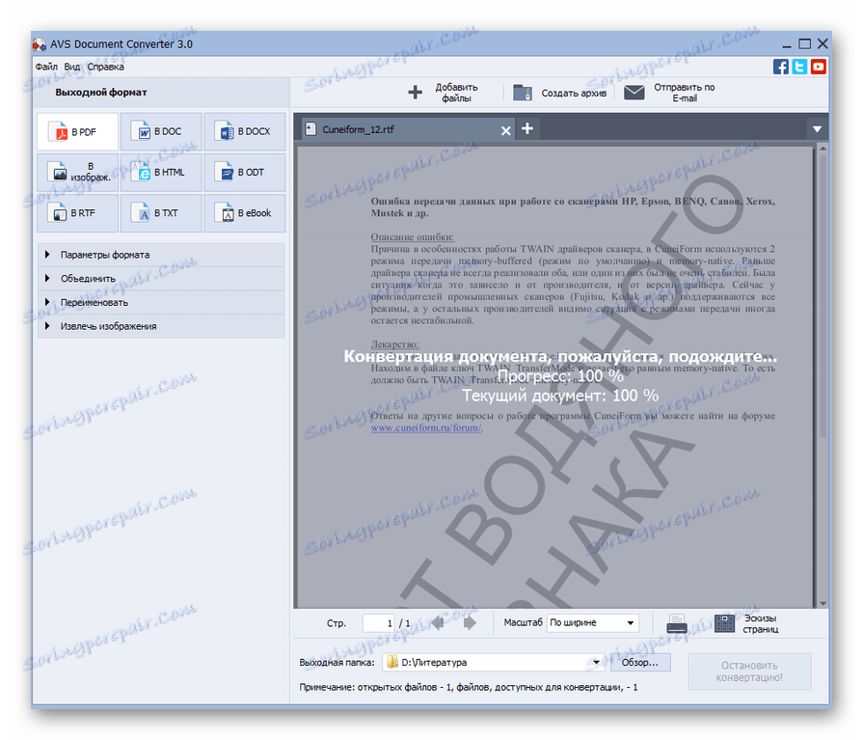Open the Файл menu
863x740 pixels.
pos(46,67)
